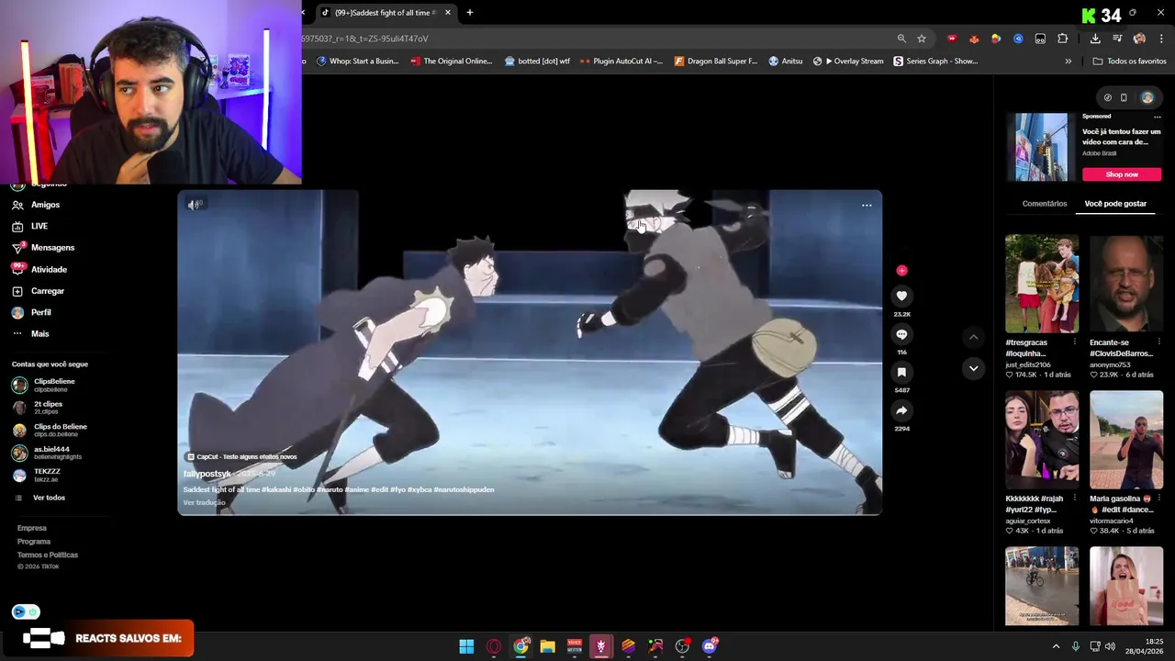
Task: Open the Adobe sponsored ad thumbnail
Action: tap(1042, 147)
